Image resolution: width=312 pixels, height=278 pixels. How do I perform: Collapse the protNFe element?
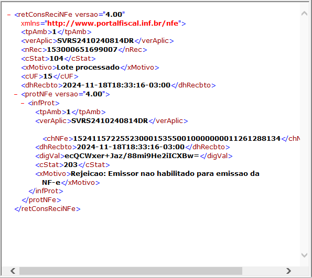click(16, 94)
